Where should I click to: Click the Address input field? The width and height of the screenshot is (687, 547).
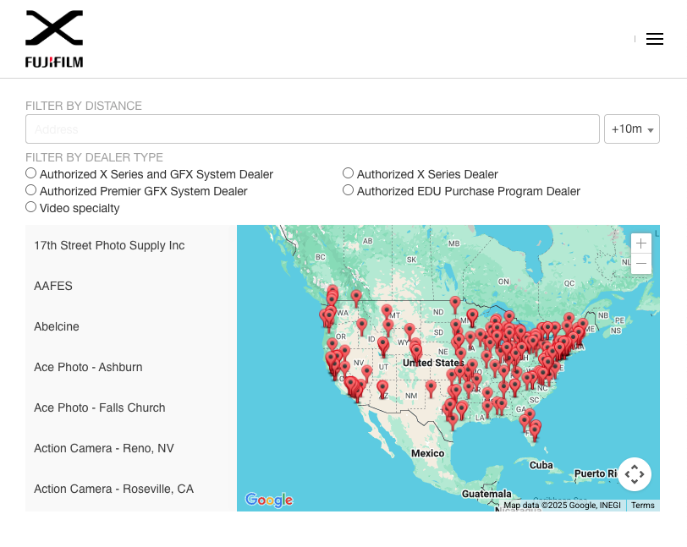pos(312,129)
